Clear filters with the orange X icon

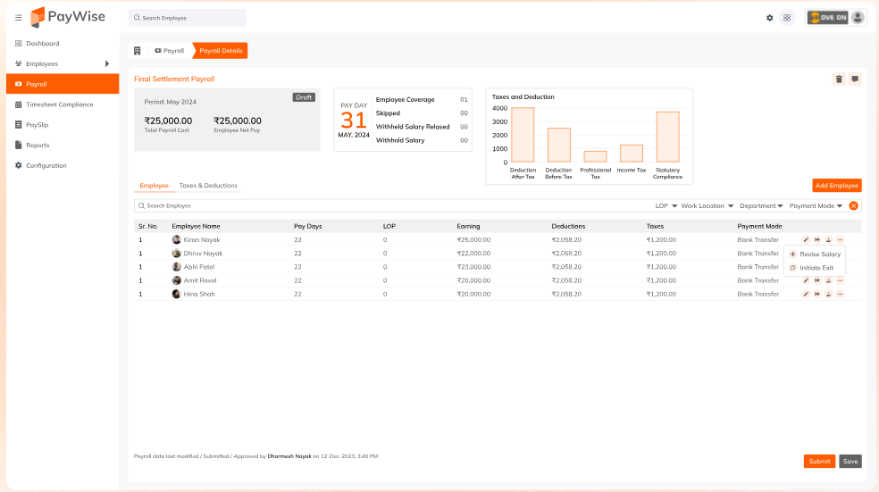click(x=853, y=205)
